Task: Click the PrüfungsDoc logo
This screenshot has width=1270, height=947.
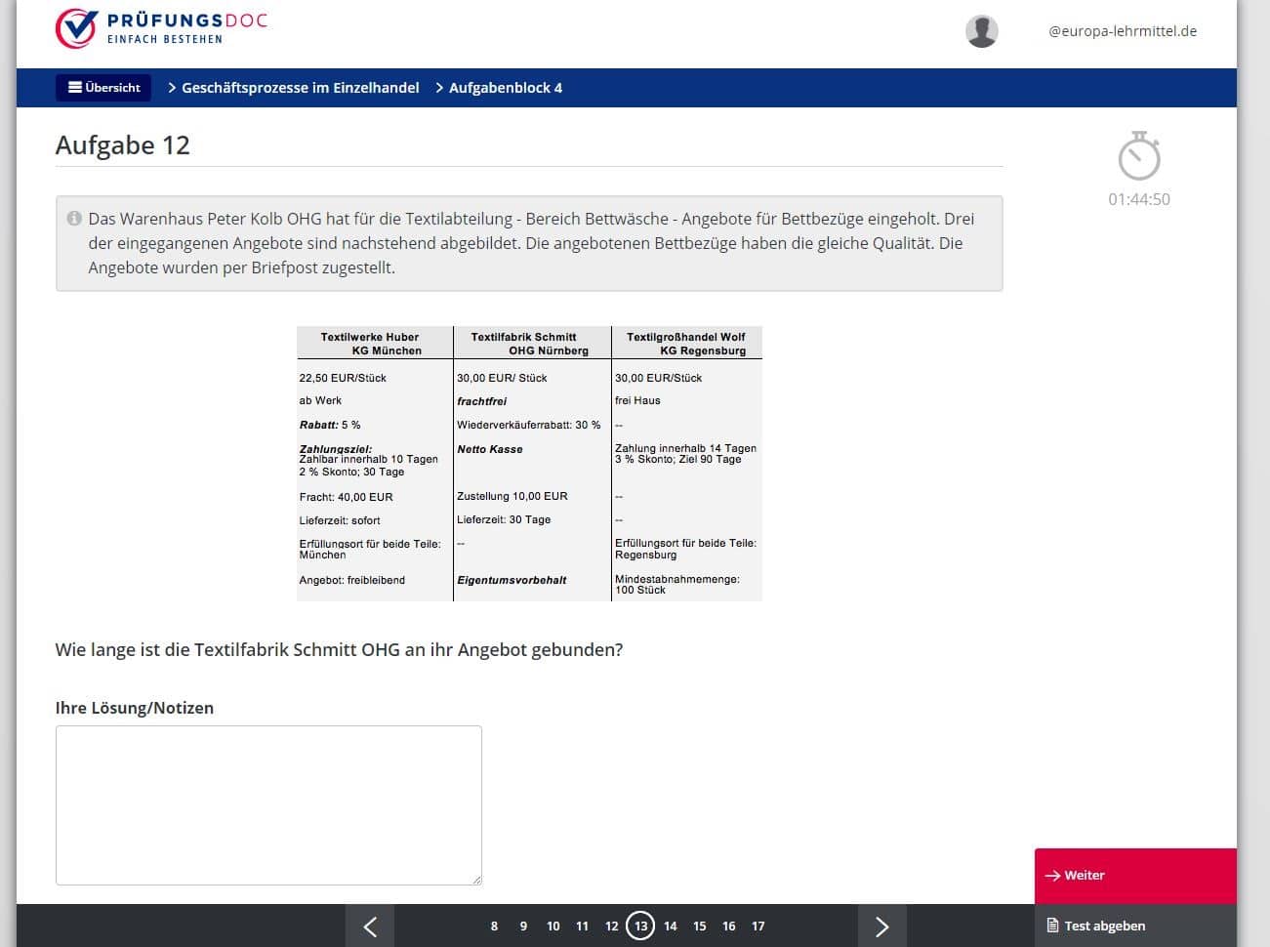Action: pyautogui.click(x=161, y=28)
